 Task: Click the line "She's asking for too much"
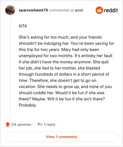pos(44,37)
